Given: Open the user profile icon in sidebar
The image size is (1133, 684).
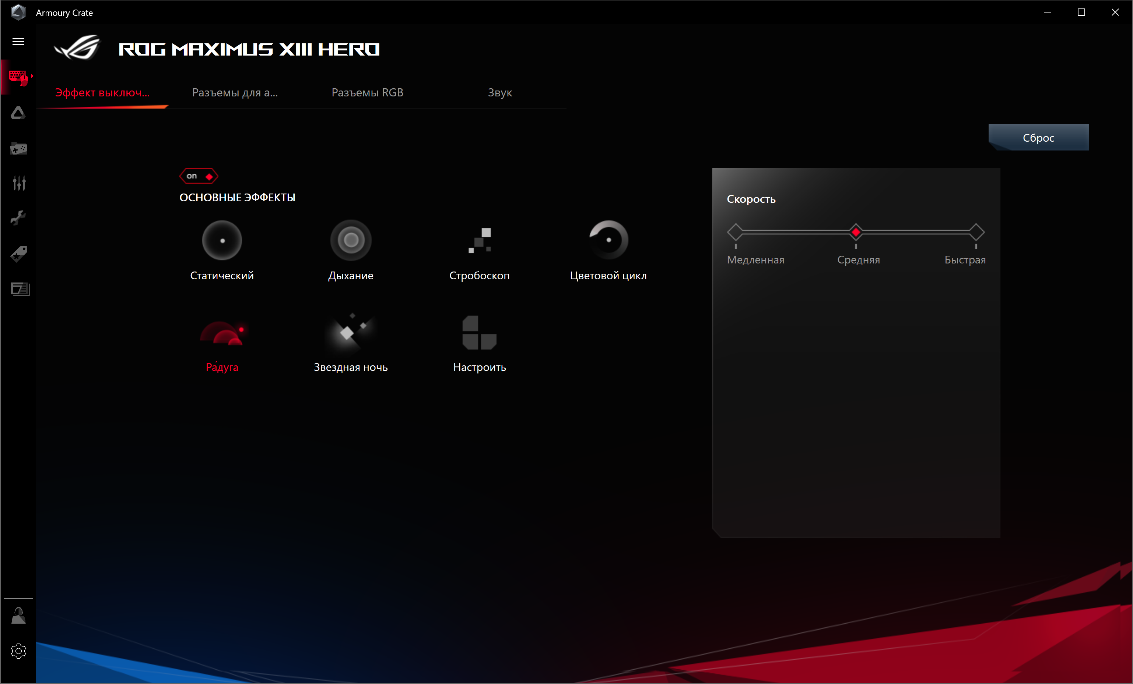Looking at the screenshot, I should tap(18, 616).
